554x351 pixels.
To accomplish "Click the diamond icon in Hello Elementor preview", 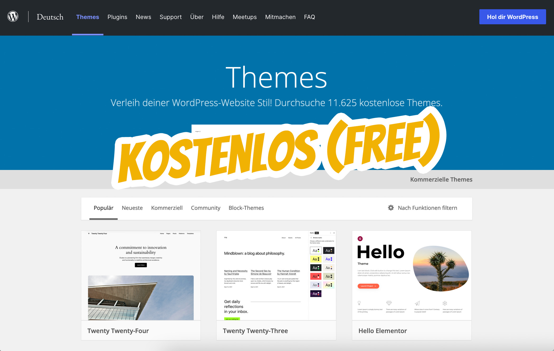I will pos(389,303).
